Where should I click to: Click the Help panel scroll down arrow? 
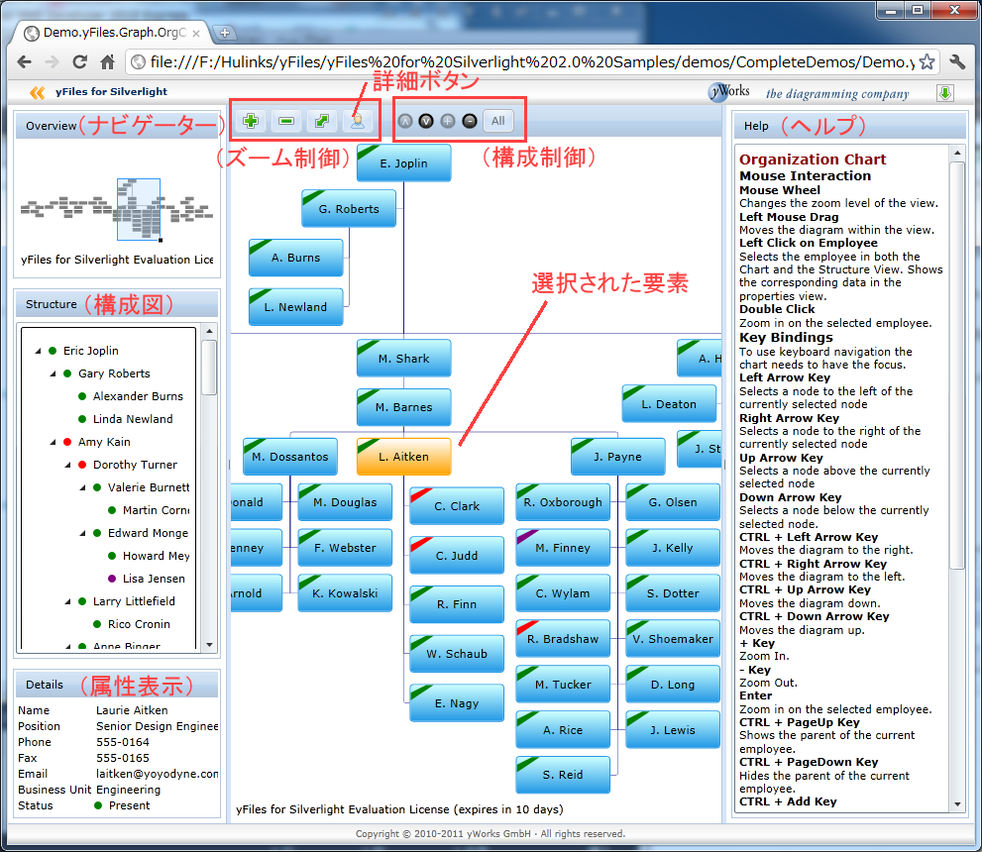pyautogui.click(x=957, y=804)
